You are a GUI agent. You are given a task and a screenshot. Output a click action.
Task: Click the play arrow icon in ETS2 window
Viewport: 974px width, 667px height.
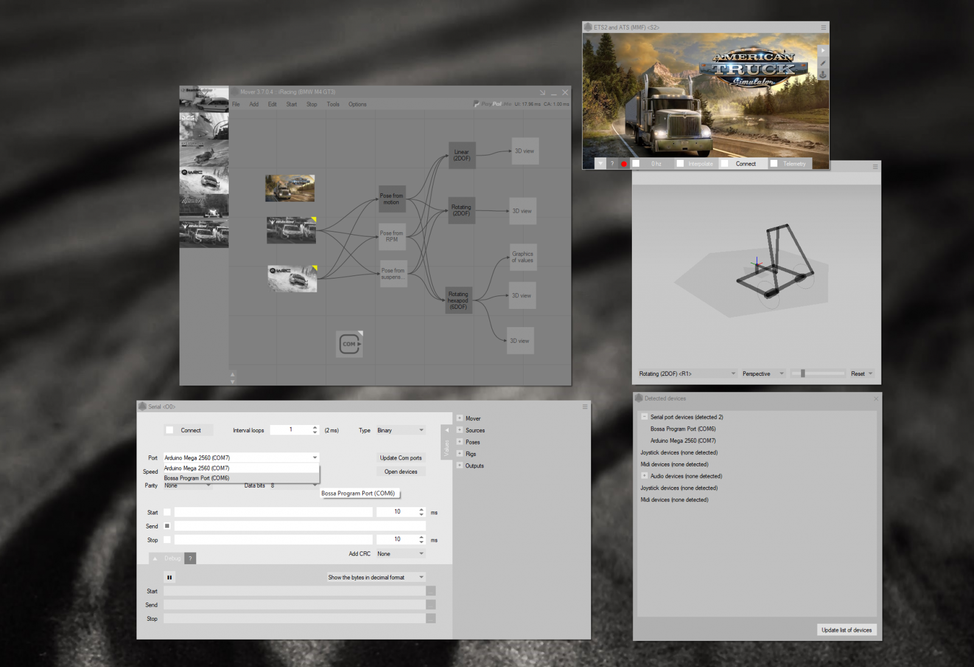823,50
